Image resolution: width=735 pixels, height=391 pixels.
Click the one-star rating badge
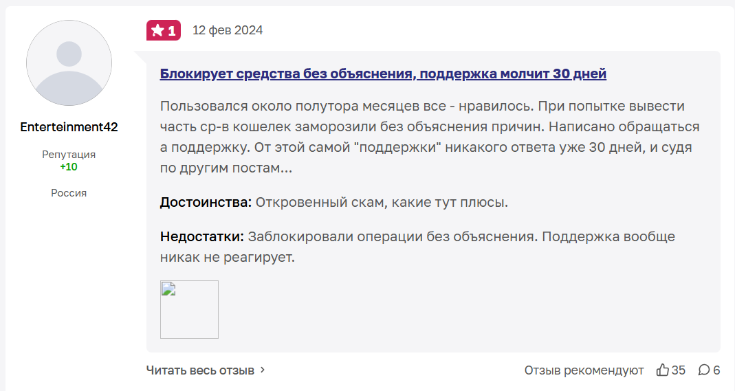[164, 30]
